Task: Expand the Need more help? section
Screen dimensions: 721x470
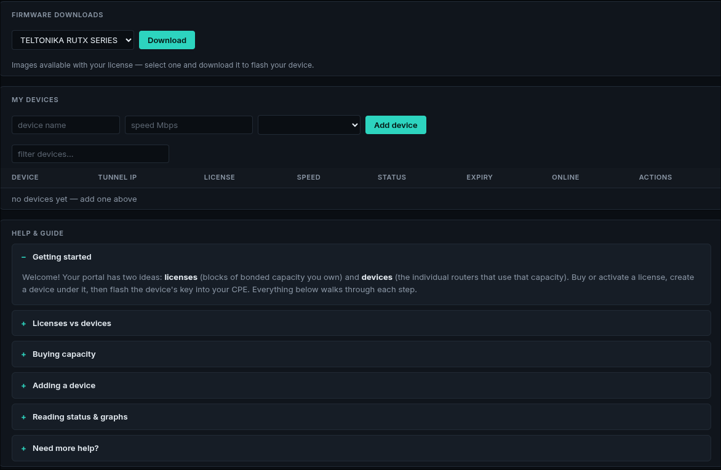Action: point(361,448)
